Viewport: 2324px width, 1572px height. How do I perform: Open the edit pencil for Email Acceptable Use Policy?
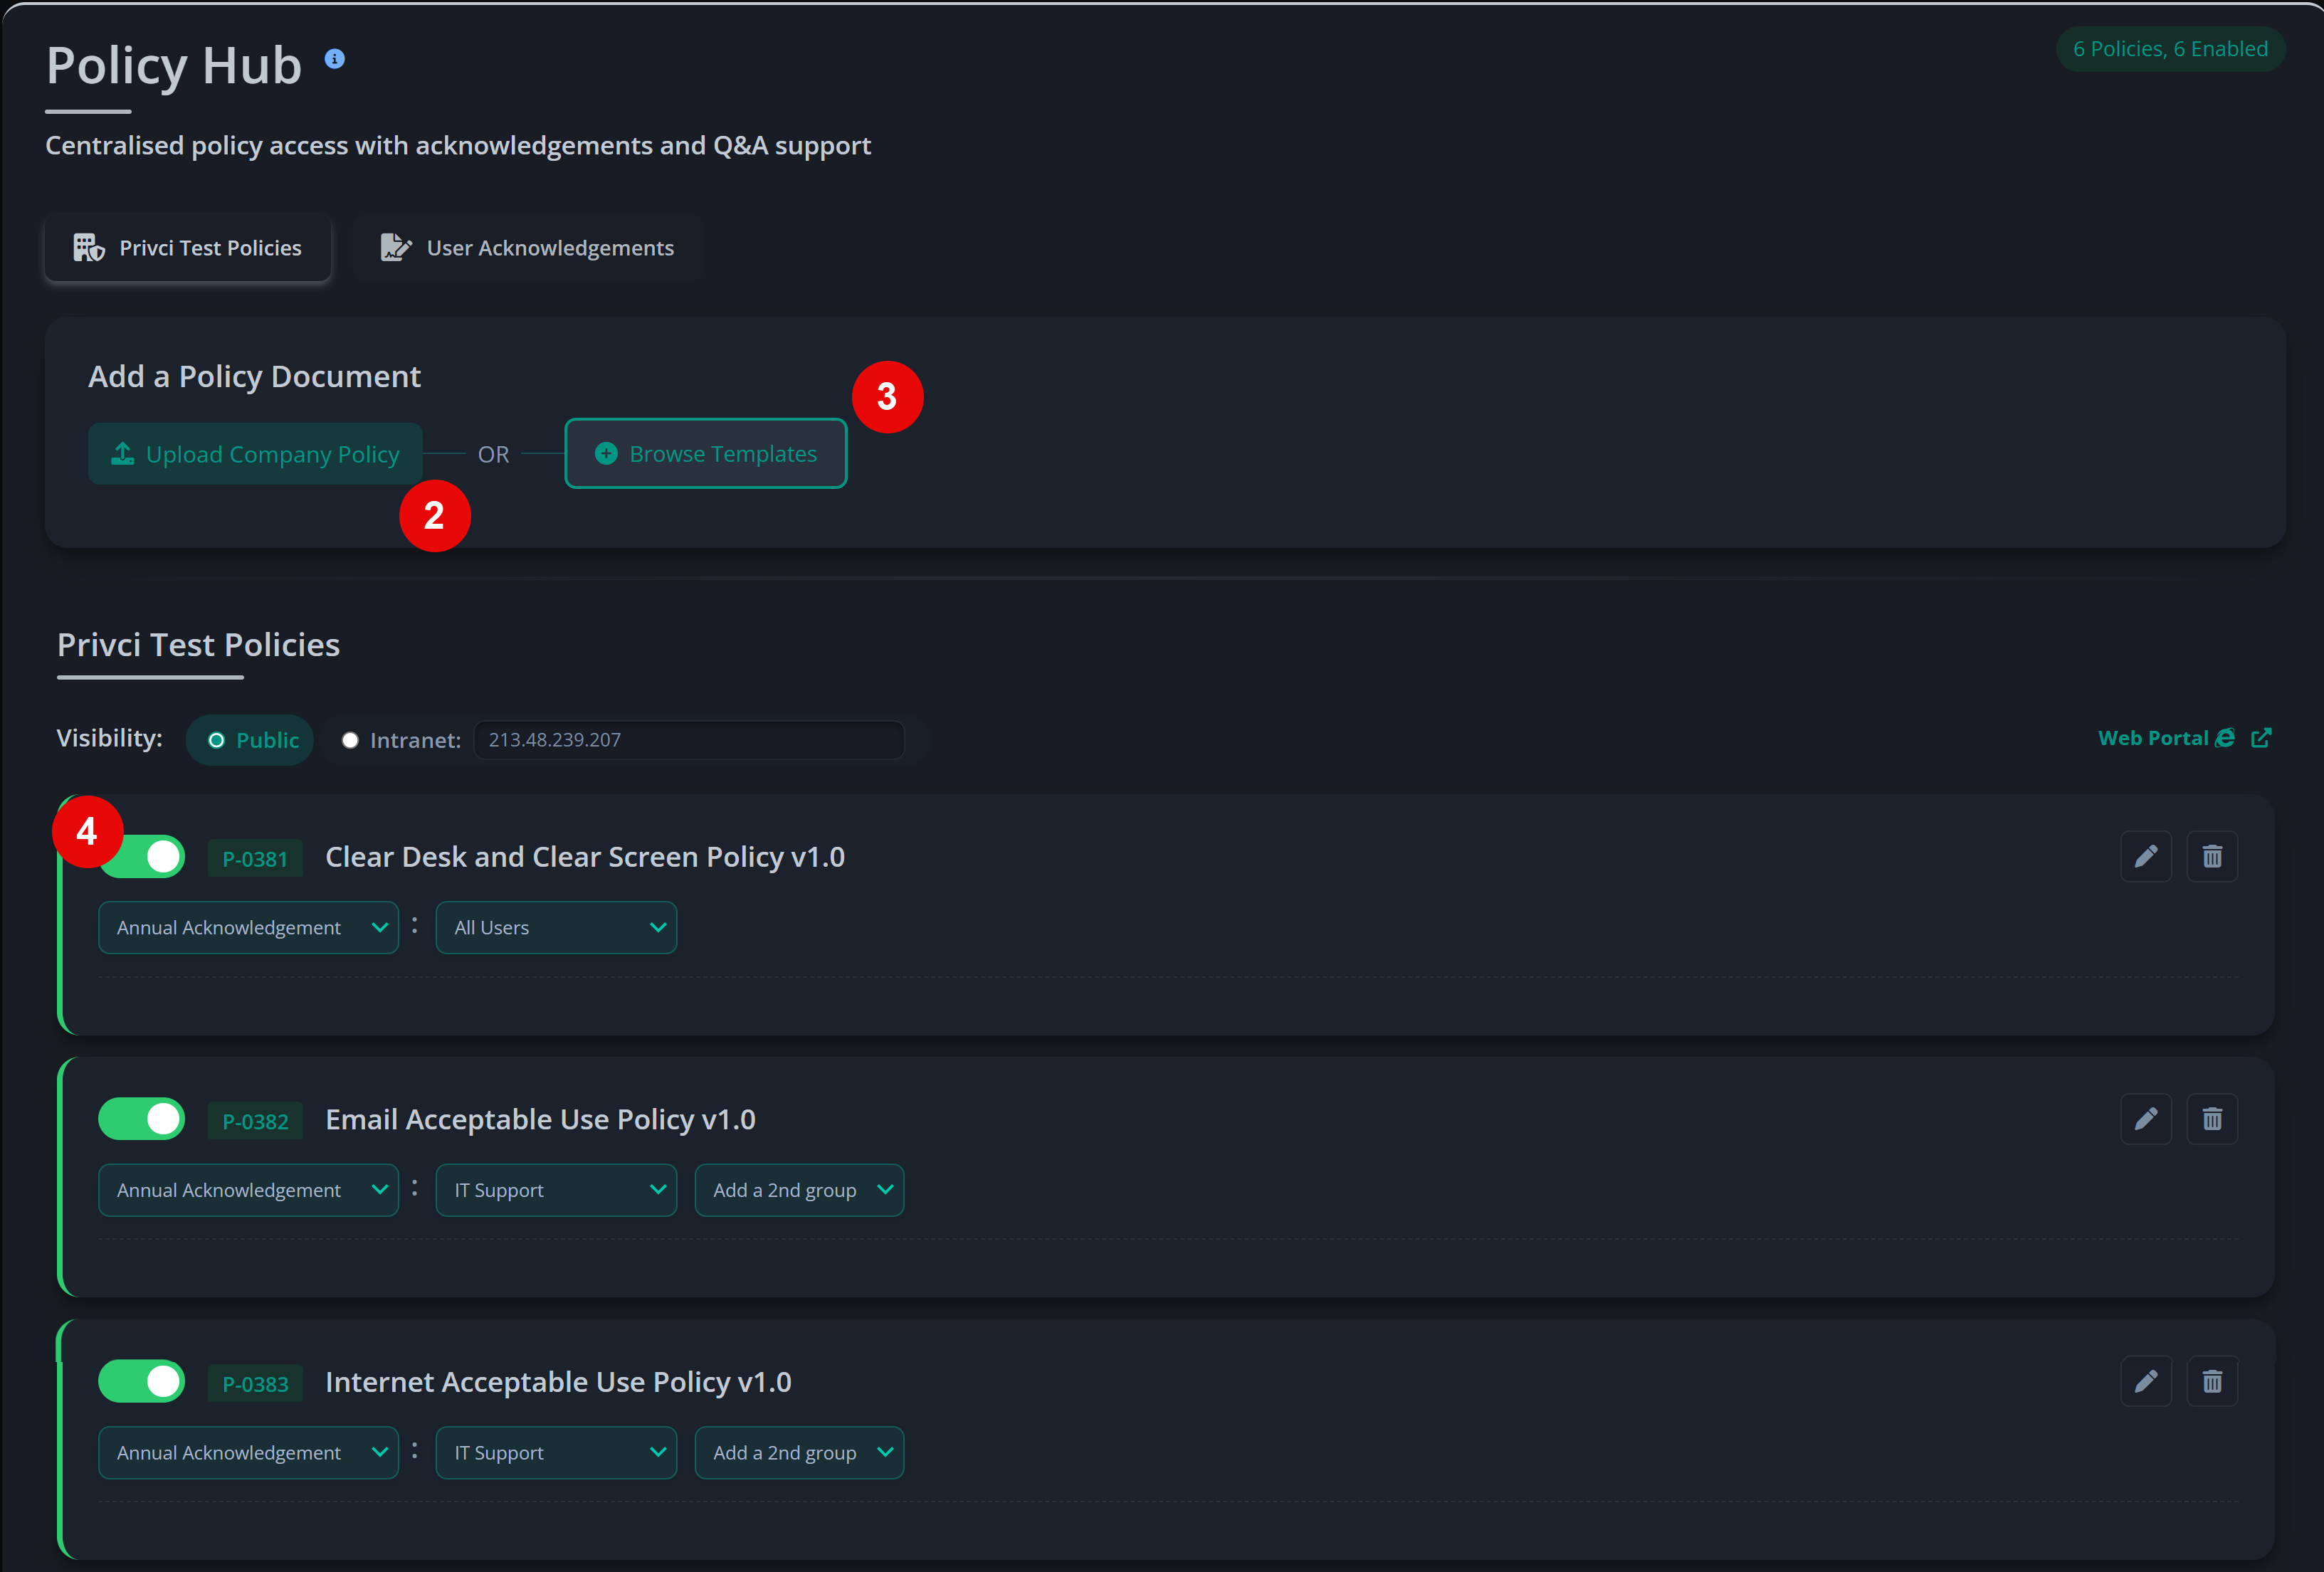(2146, 1119)
